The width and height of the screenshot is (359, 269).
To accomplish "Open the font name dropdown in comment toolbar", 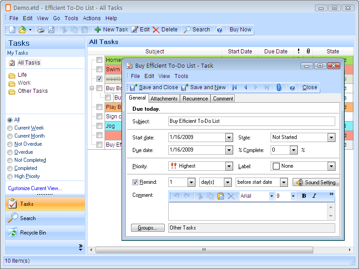I will [271, 196].
